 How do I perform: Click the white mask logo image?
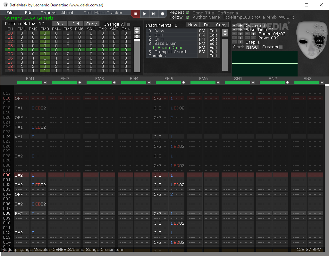coord(311,41)
